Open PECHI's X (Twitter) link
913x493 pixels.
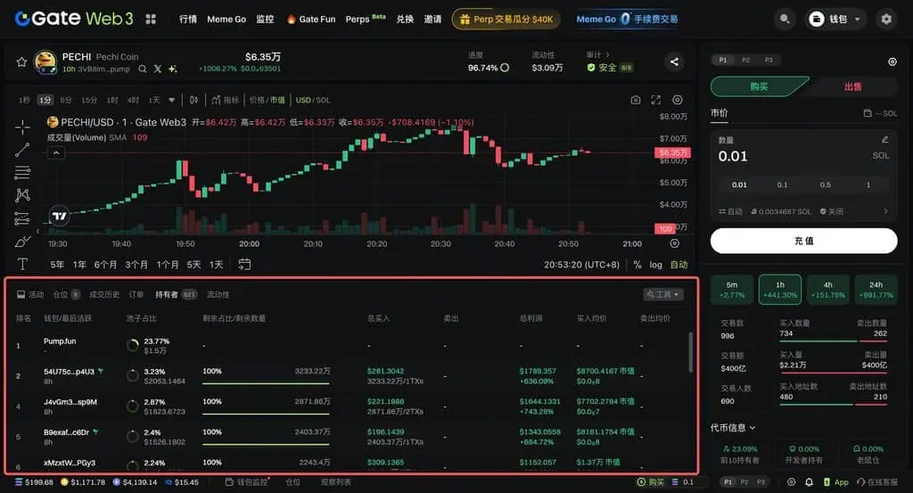click(157, 69)
